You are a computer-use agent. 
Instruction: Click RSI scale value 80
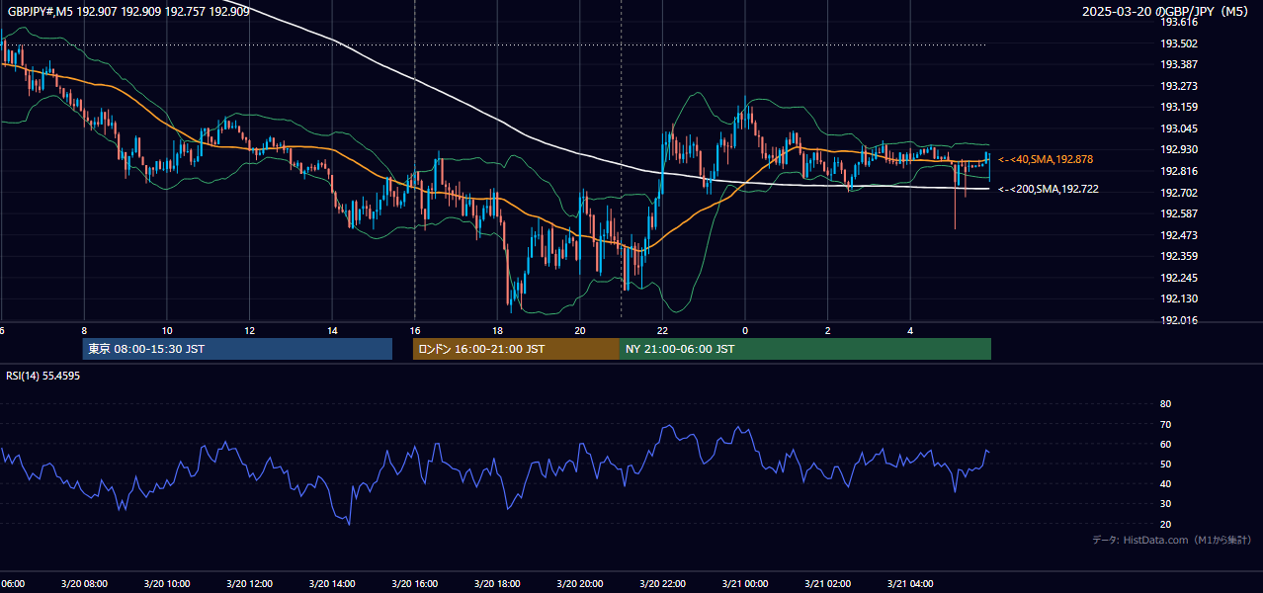pyautogui.click(x=1165, y=404)
